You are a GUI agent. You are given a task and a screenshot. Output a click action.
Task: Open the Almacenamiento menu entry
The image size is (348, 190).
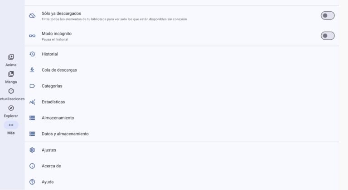coord(182,118)
